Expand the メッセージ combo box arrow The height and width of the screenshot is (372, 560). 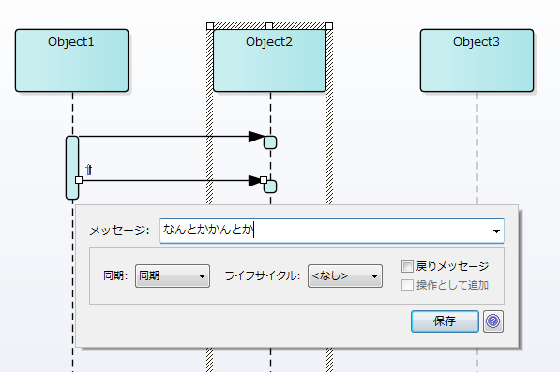click(496, 231)
